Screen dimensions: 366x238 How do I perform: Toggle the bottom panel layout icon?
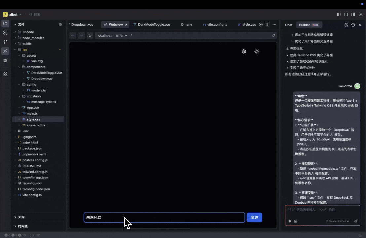[x=346, y=14]
